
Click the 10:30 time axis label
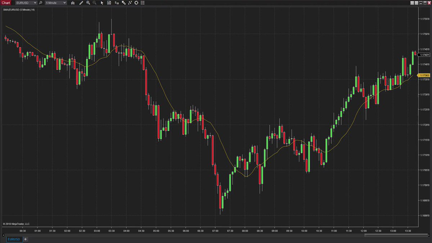click(x=319, y=231)
